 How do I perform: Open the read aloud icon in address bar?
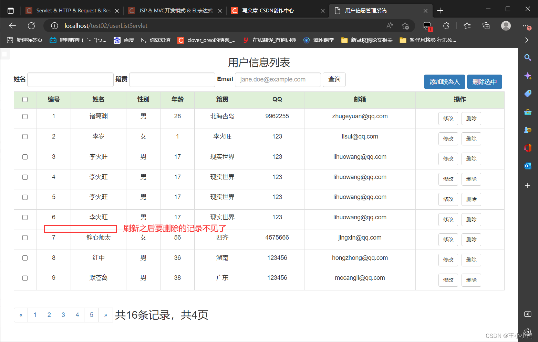point(390,26)
